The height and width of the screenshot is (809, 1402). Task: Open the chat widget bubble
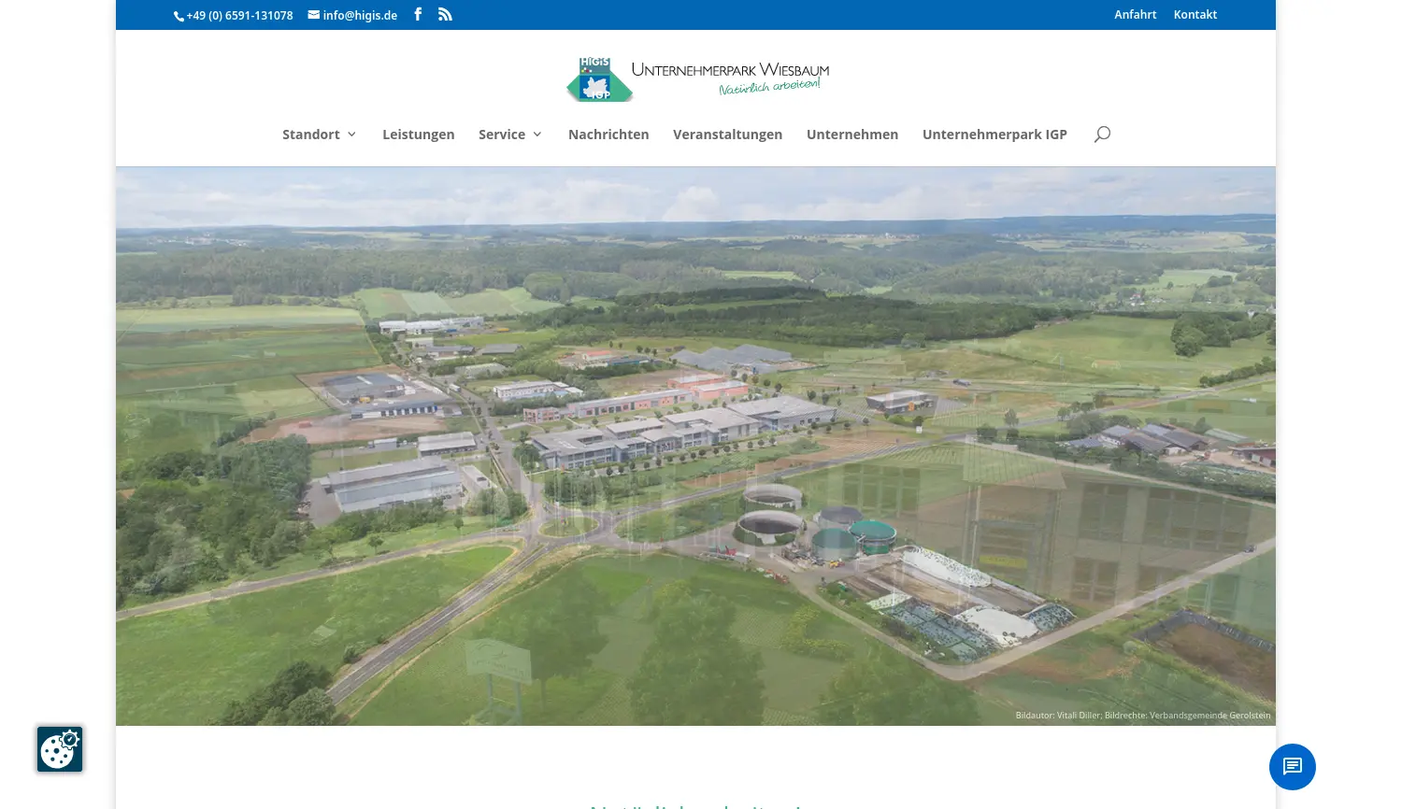(x=1292, y=767)
